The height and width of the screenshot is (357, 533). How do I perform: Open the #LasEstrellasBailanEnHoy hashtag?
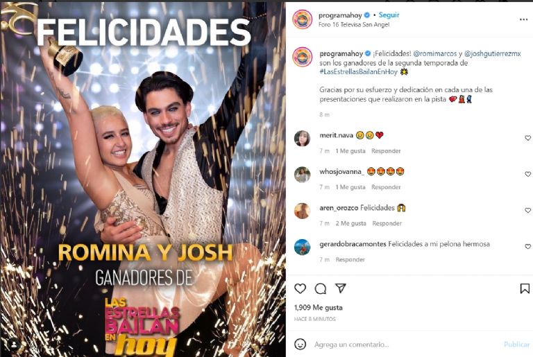358,71
